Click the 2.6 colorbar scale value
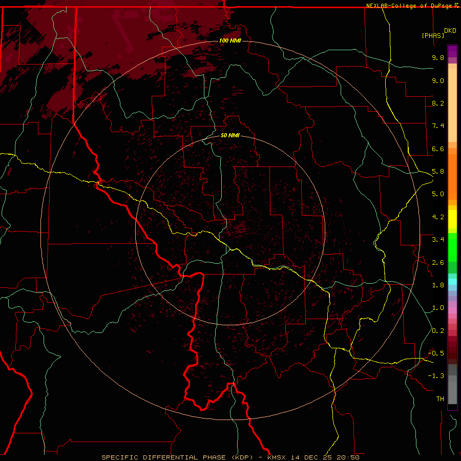This screenshot has width=461, height=461. click(438, 263)
